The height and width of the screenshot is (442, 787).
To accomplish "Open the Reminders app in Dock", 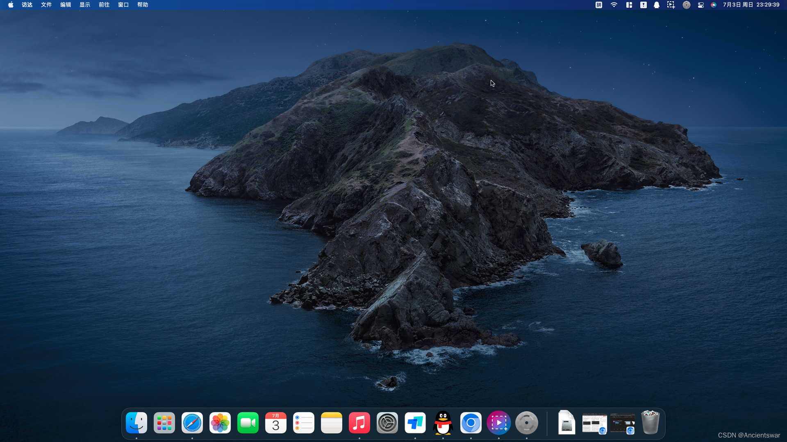I will (304, 423).
